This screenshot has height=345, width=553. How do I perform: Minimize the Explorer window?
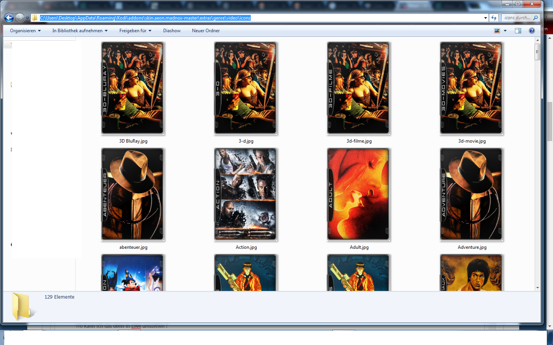pos(507,4)
